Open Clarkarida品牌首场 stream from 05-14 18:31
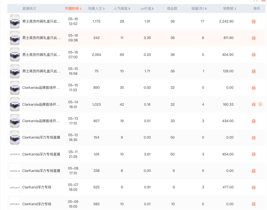The width and height of the screenshot is (267, 210). point(41,104)
